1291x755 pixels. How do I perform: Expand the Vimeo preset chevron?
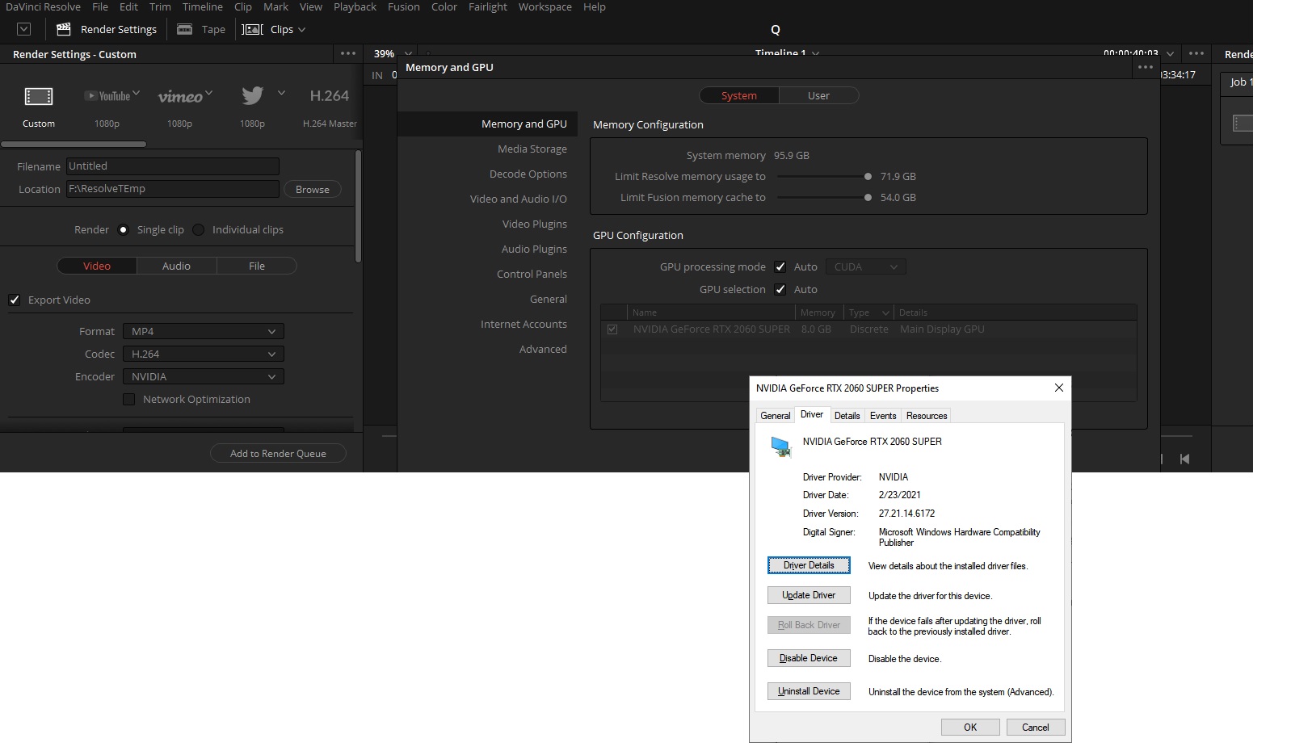point(209,93)
